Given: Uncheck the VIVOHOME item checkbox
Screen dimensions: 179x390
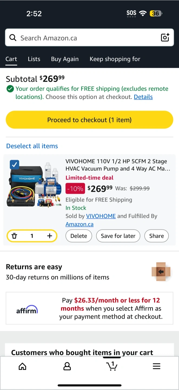Looking at the screenshot, I should coord(14,164).
